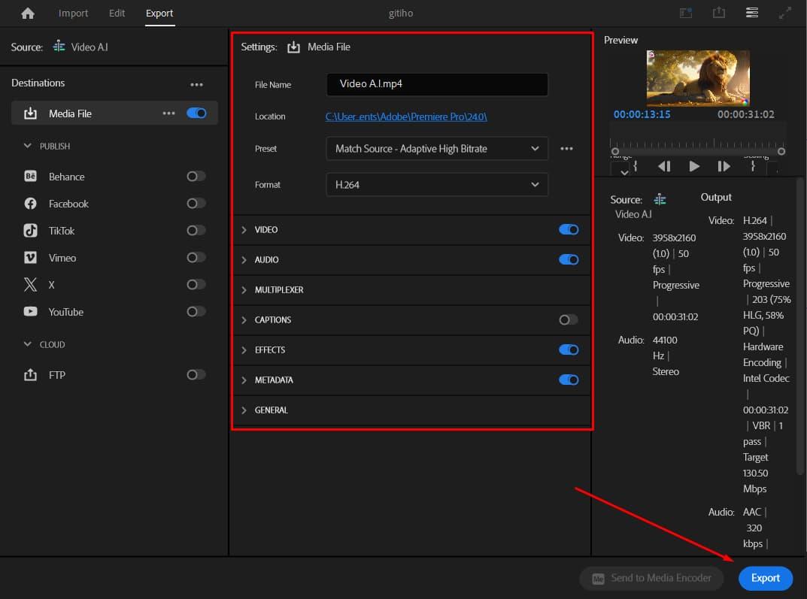807x599 pixels.
Task: Switch to the Edit tab
Action: click(117, 13)
